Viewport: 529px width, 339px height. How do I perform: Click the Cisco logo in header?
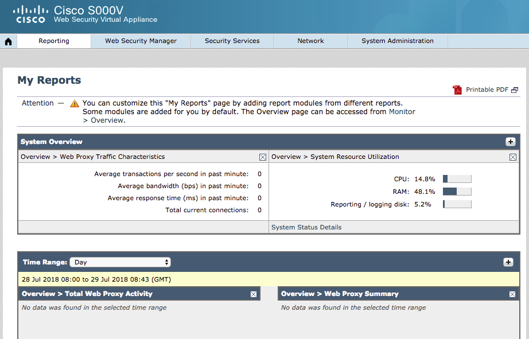[30, 14]
